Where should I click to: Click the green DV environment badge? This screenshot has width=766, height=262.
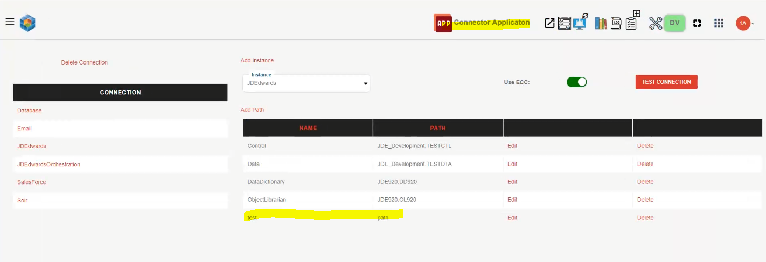[x=674, y=23]
